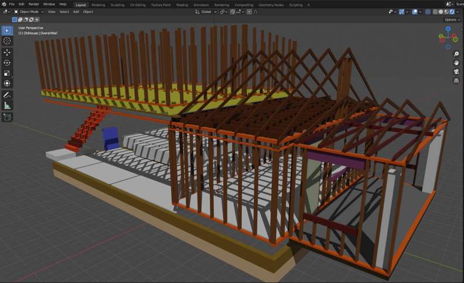Expand the Options dropdown
Screen dimensions: 464x283
(x=452, y=19)
